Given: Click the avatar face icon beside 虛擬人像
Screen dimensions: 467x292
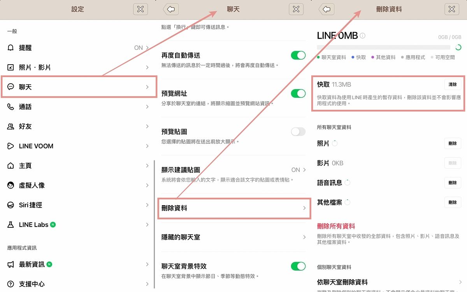Looking at the screenshot, I should pos(11,185).
